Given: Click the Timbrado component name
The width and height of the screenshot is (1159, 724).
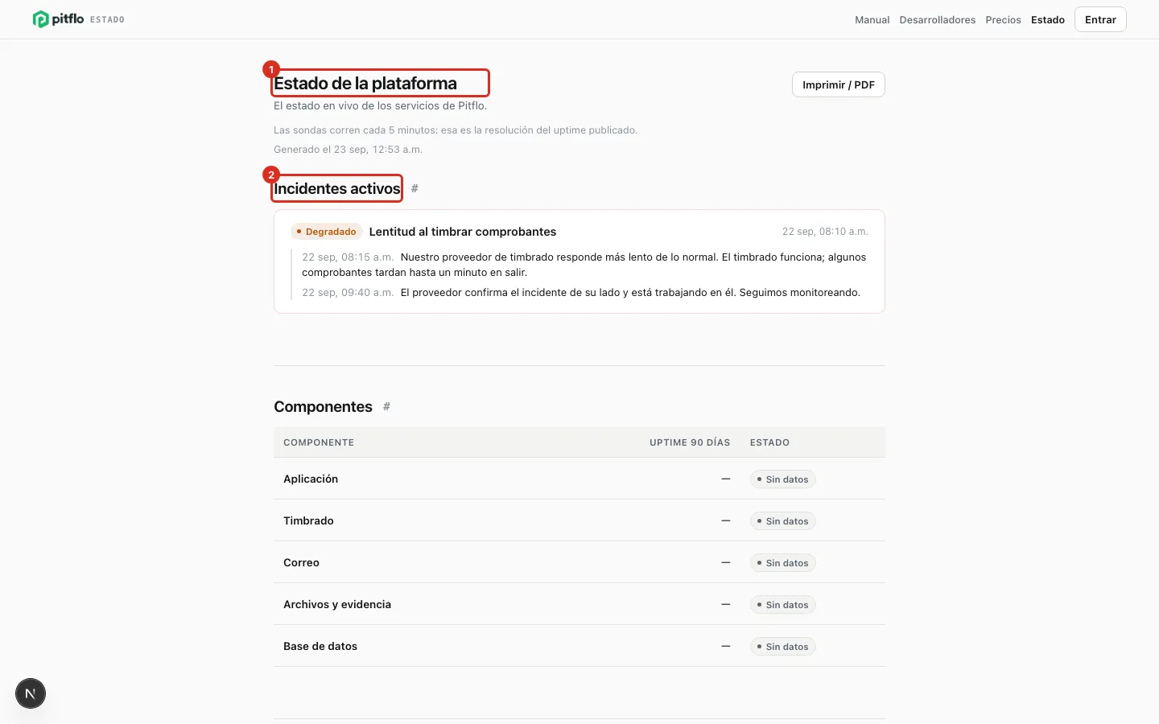Looking at the screenshot, I should (308, 520).
